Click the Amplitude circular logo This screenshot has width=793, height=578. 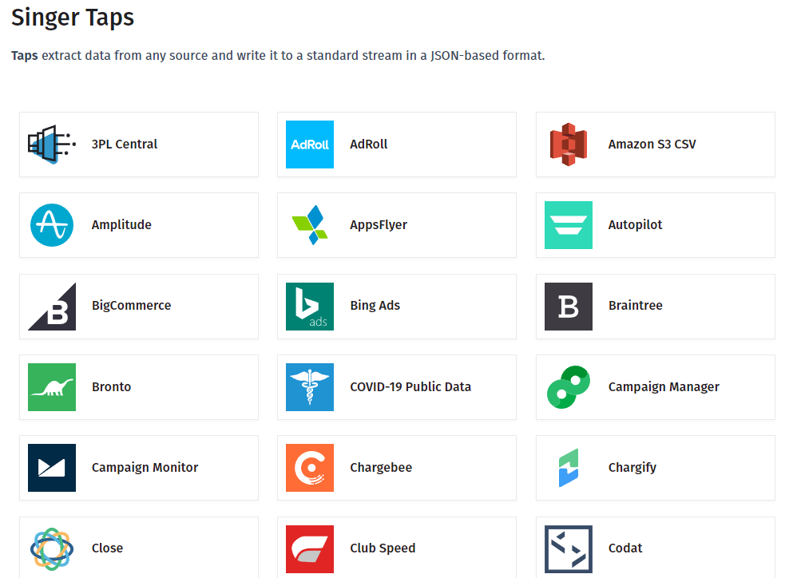[x=52, y=225]
